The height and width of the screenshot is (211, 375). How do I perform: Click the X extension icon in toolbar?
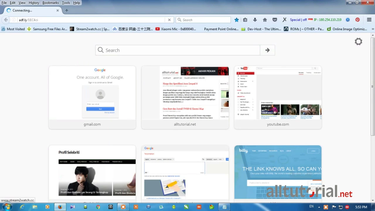[284, 20]
